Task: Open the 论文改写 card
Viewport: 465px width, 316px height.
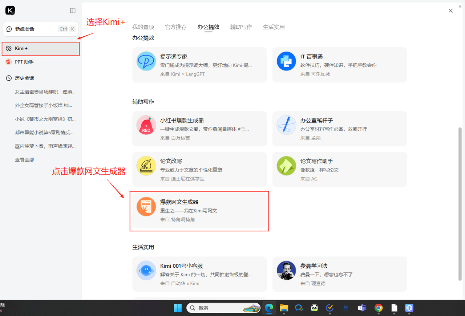Action: point(199,170)
